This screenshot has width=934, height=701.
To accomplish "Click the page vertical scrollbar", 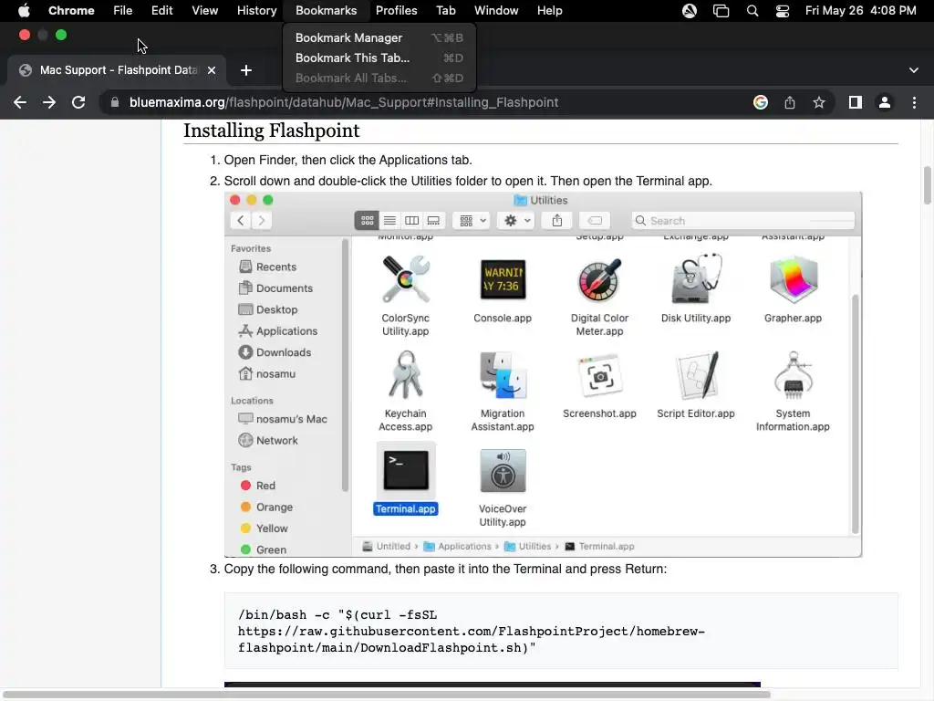I will coord(927,186).
